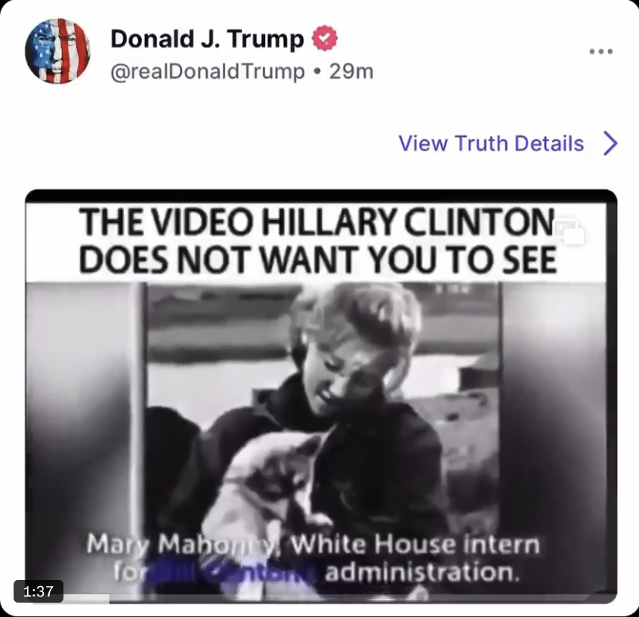Click the 29m post timestamp

(x=351, y=72)
